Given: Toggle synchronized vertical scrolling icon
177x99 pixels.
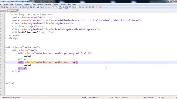Looking at the screenshot, I should [53, 7].
